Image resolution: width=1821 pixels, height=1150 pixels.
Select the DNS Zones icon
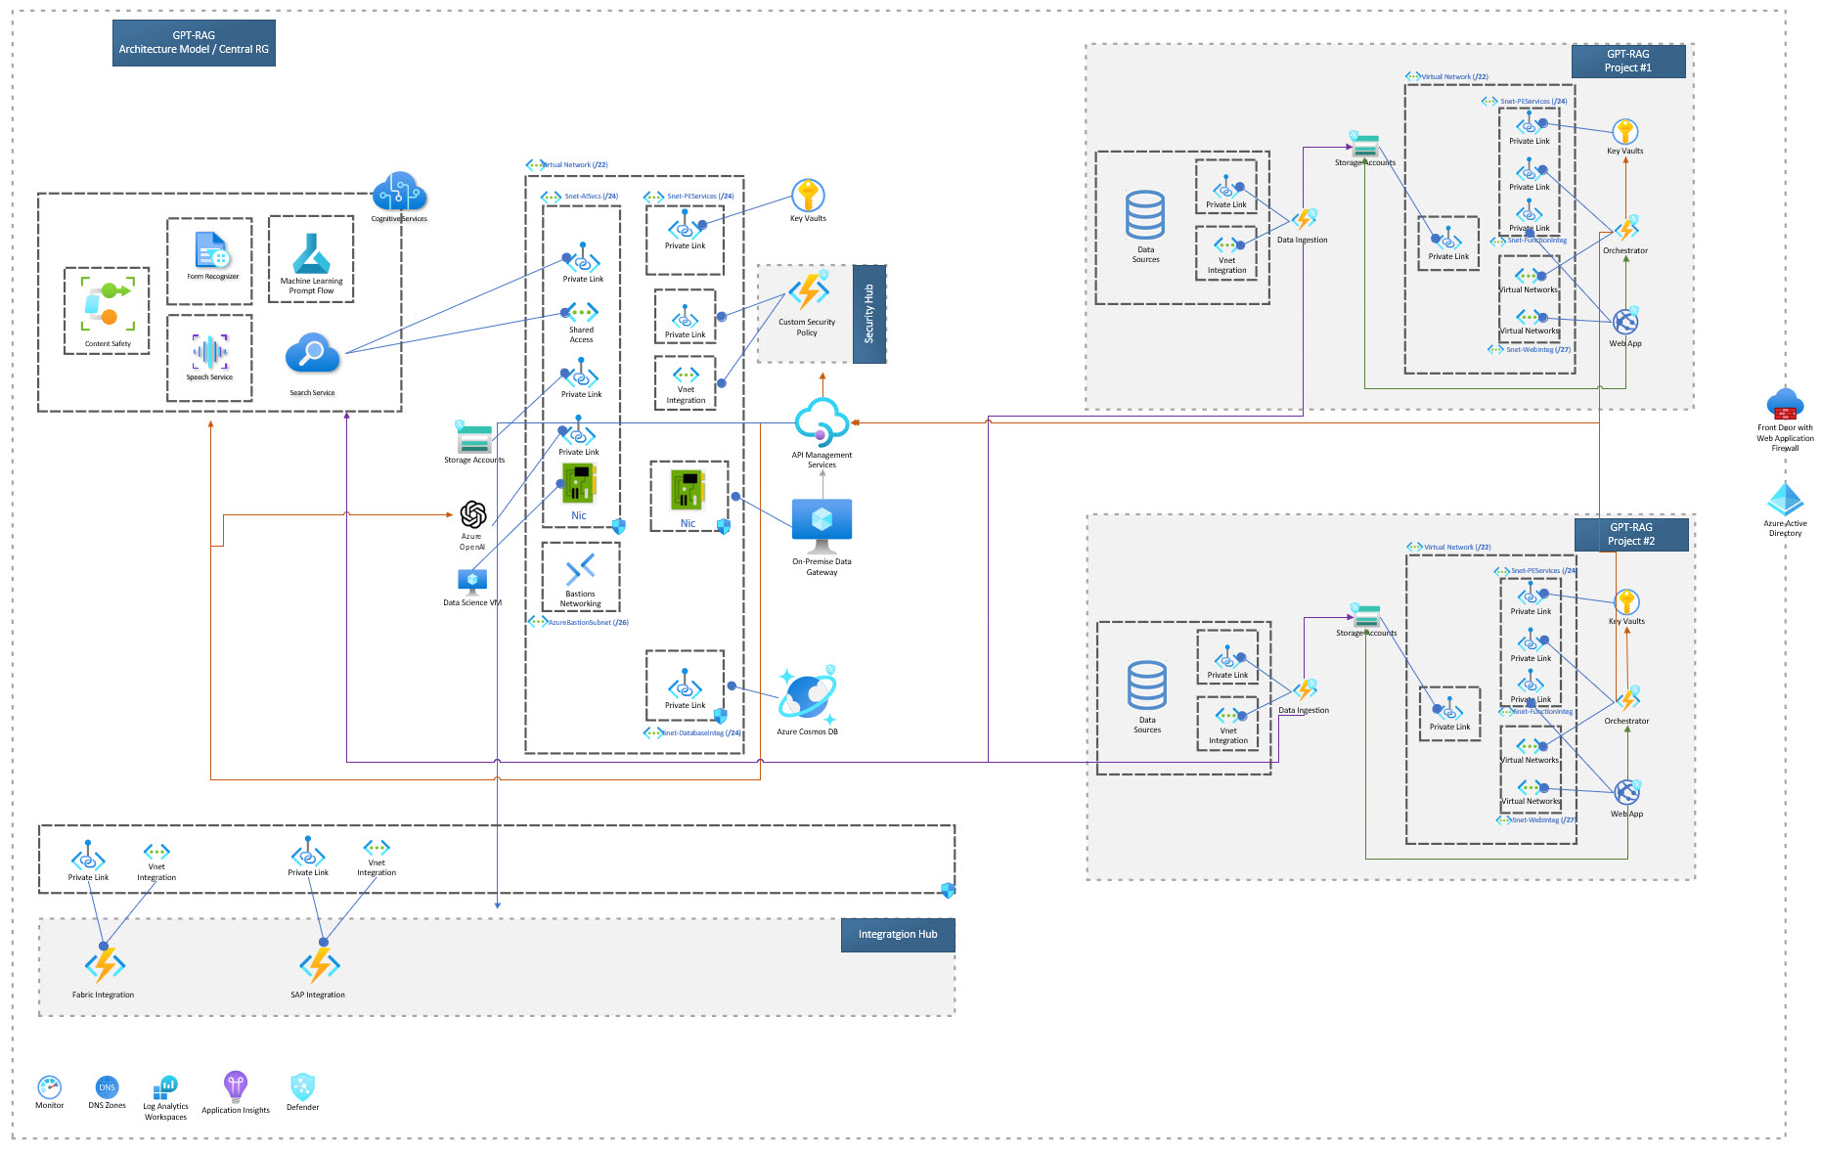107,1086
